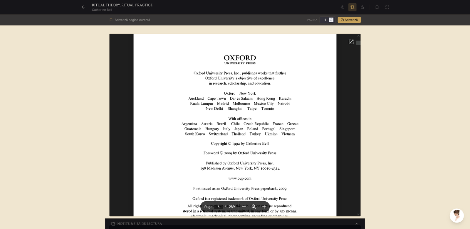Expand the Notițe & Fișă de Lectură panel
The height and width of the screenshot is (229, 470).
point(357,224)
